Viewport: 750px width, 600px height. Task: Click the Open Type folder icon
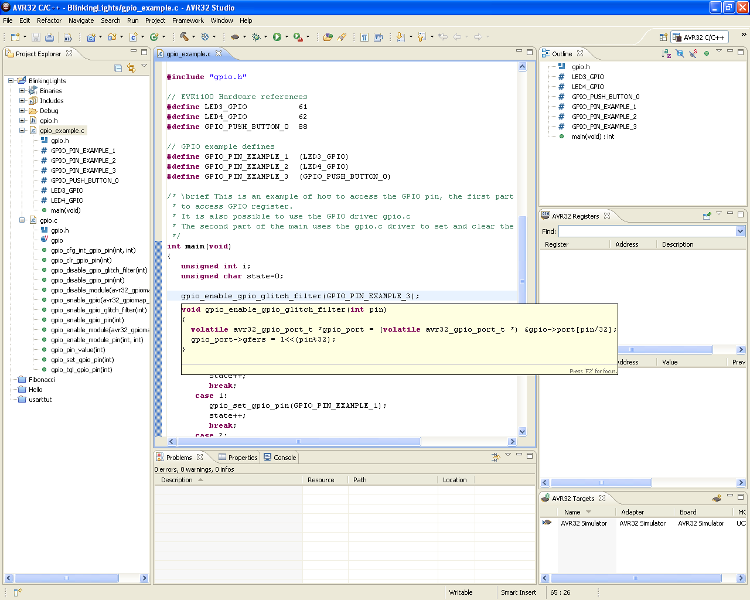[x=328, y=37]
